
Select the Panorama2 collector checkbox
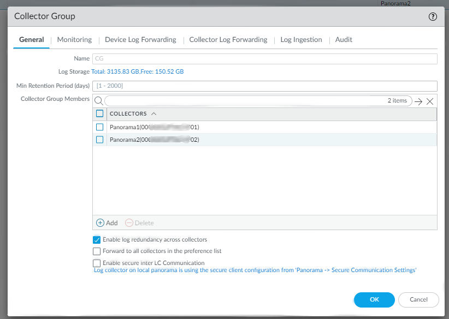pyautogui.click(x=100, y=140)
